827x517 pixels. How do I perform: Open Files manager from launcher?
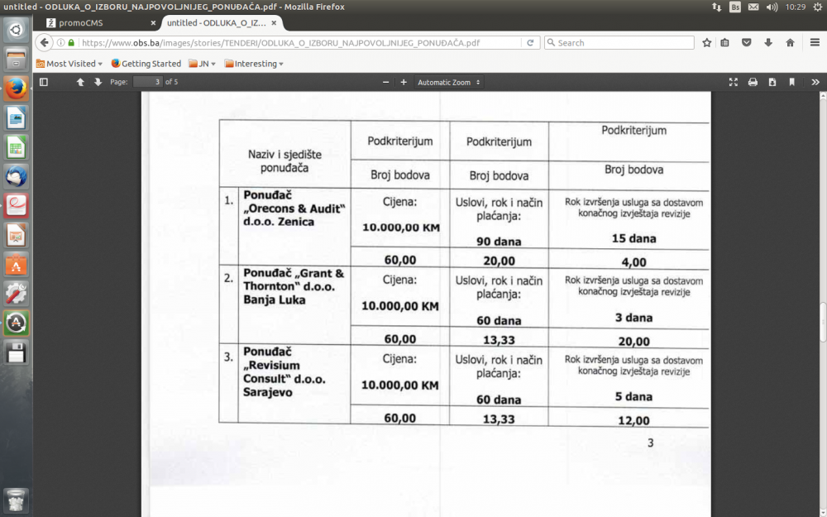click(16, 59)
